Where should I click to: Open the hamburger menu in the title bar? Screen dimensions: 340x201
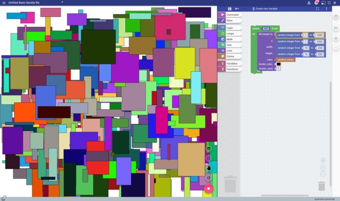click(4, 3)
